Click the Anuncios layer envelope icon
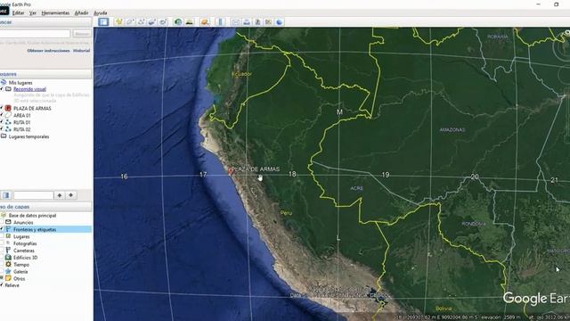Viewport: 570px width, 321px height. pyautogui.click(x=8, y=222)
